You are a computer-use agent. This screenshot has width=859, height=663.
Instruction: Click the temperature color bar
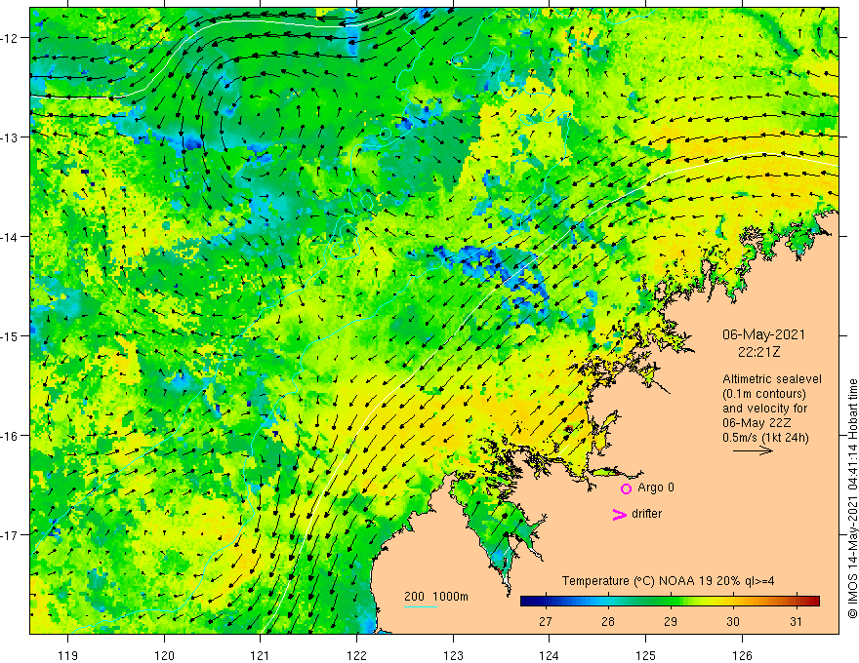(670, 602)
